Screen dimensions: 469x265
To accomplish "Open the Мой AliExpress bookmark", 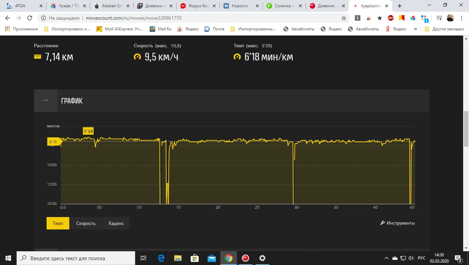I will pyautogui.click(x=120, y=29).
